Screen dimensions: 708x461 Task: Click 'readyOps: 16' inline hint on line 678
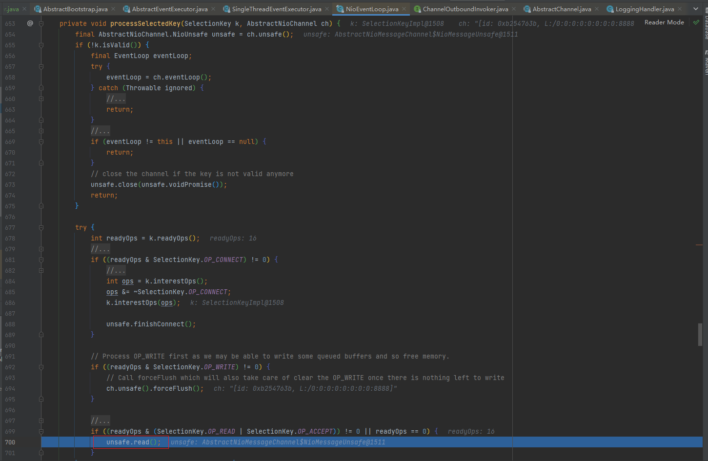[x=233, y=238]
